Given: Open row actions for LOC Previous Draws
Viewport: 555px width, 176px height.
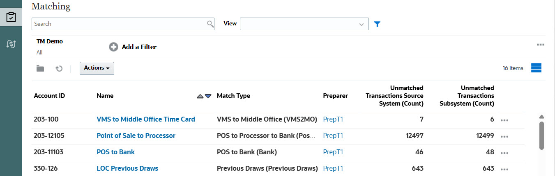Looking at the screenshot, I should (x=505, y=169).
